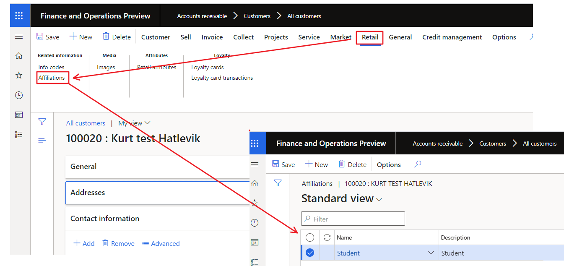Open Recent clock icon in sidebar
564x266 pixels.
(19, 95)
